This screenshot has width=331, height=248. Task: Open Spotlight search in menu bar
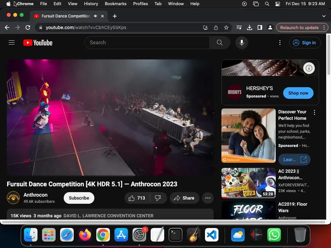267,4
